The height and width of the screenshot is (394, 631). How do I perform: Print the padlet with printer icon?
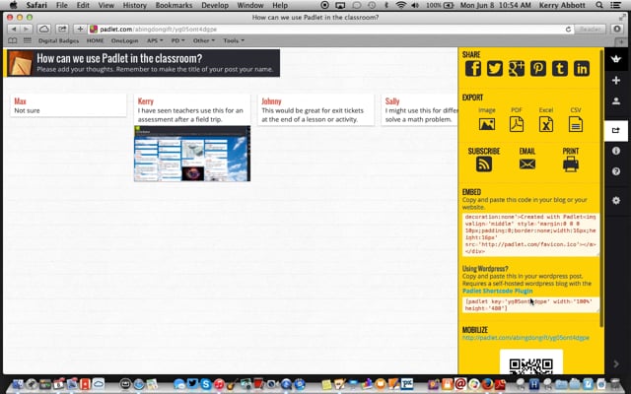tap(571, 164)
